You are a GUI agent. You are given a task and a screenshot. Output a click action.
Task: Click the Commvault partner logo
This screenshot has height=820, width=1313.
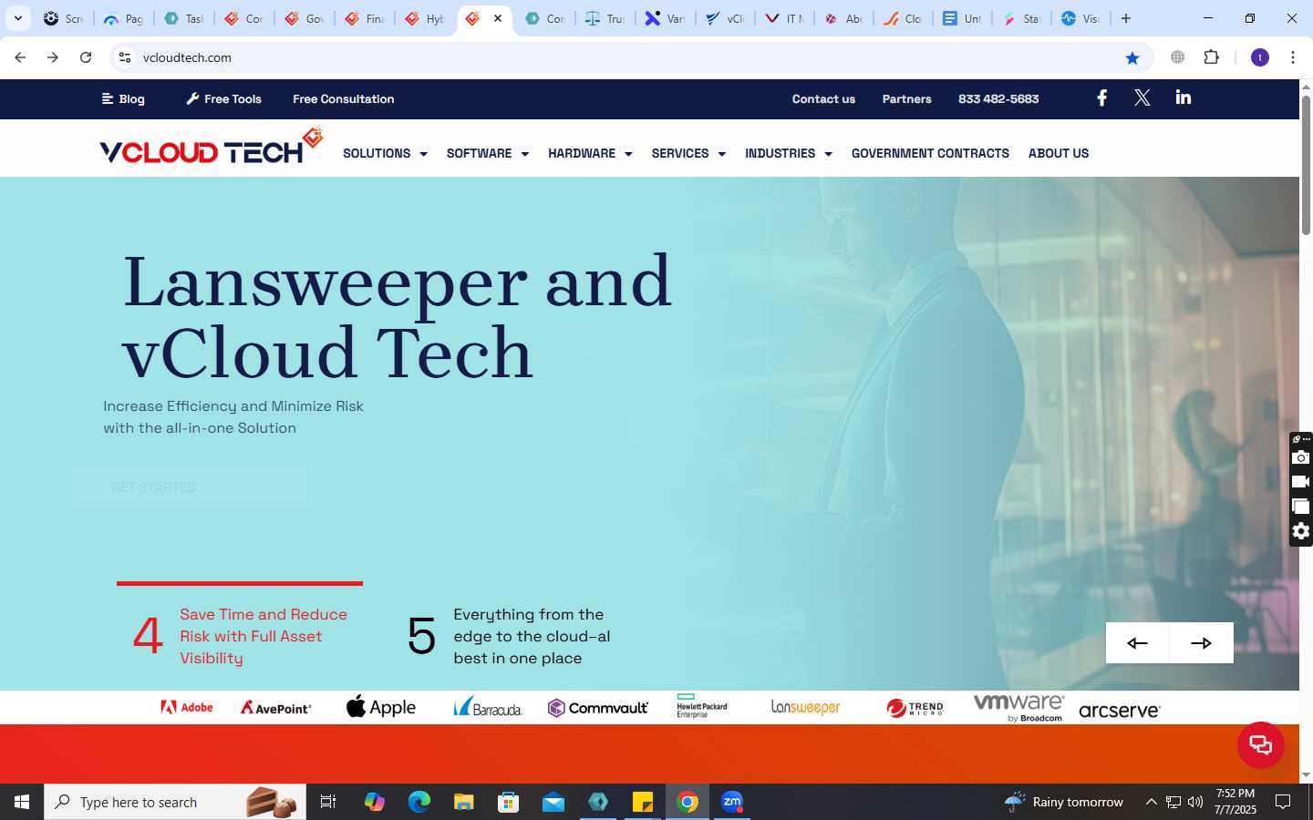598,708
